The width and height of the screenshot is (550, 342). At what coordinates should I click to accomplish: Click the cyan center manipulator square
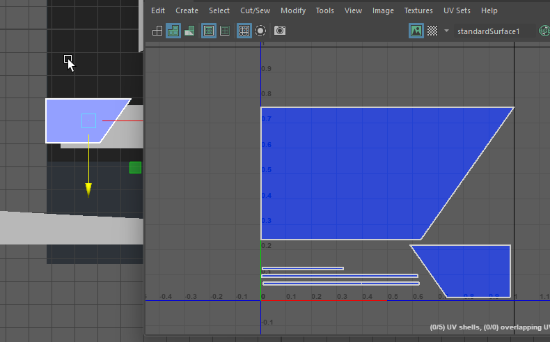click(88, 121)
